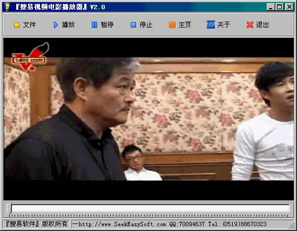Maximize the player window

pos(279,7)
